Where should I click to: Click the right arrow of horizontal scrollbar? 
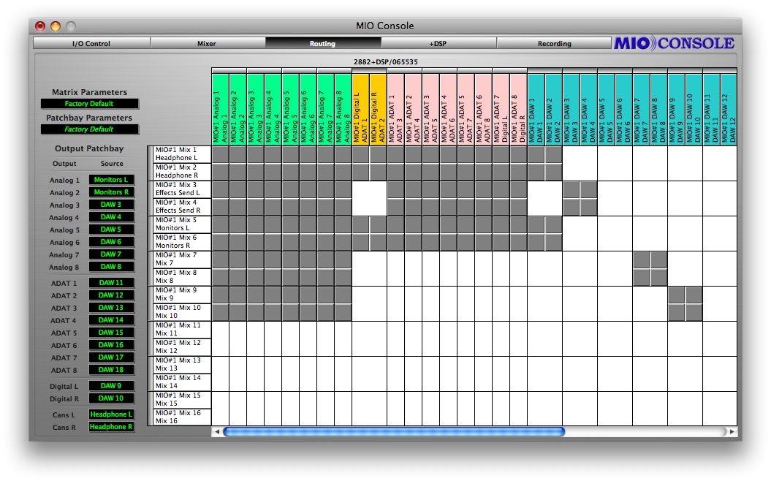click(x=732, y=432)
